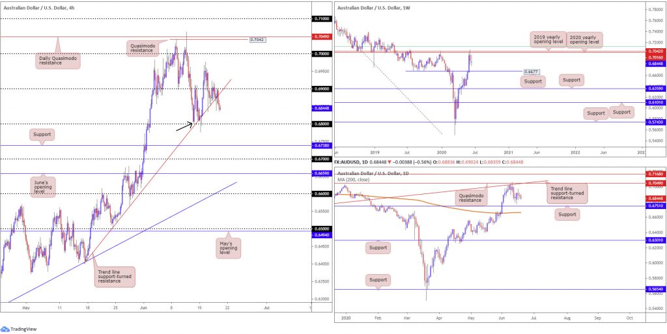Click the daily Trend line support-turned resistance callout
Image resolution: width=667 pixels, height=334 pixels.
tap(567, 193)
